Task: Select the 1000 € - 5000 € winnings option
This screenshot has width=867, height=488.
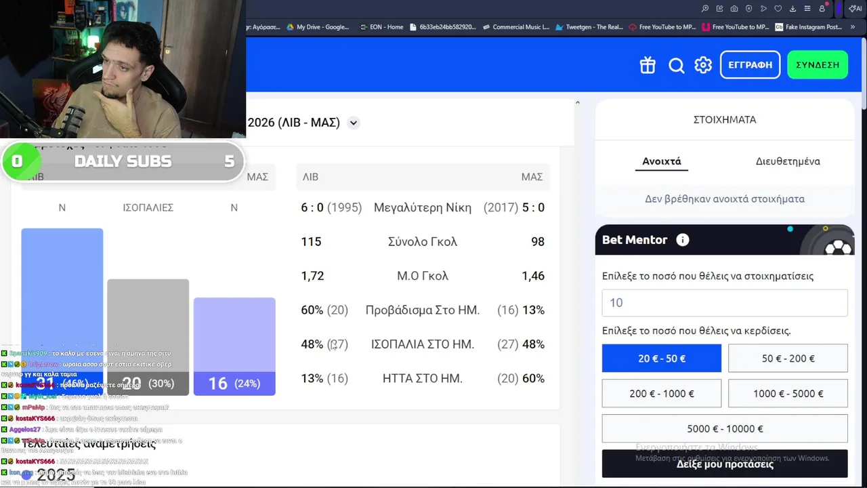Action: 788,394
